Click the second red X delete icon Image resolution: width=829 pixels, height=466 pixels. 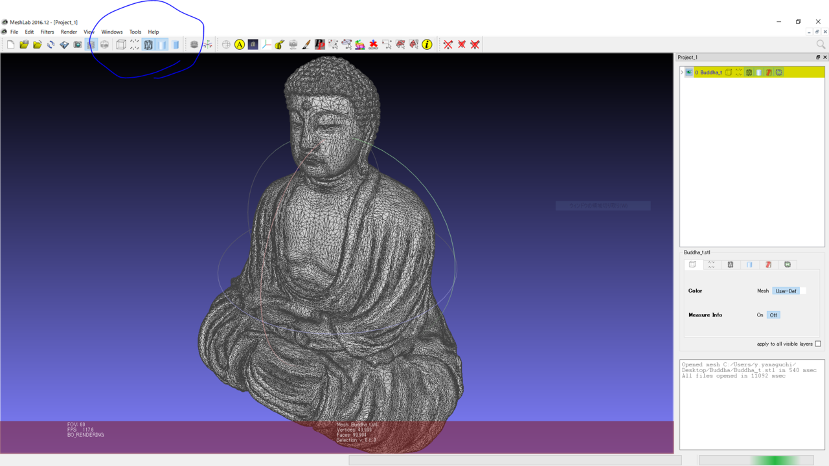click(462, 45)
